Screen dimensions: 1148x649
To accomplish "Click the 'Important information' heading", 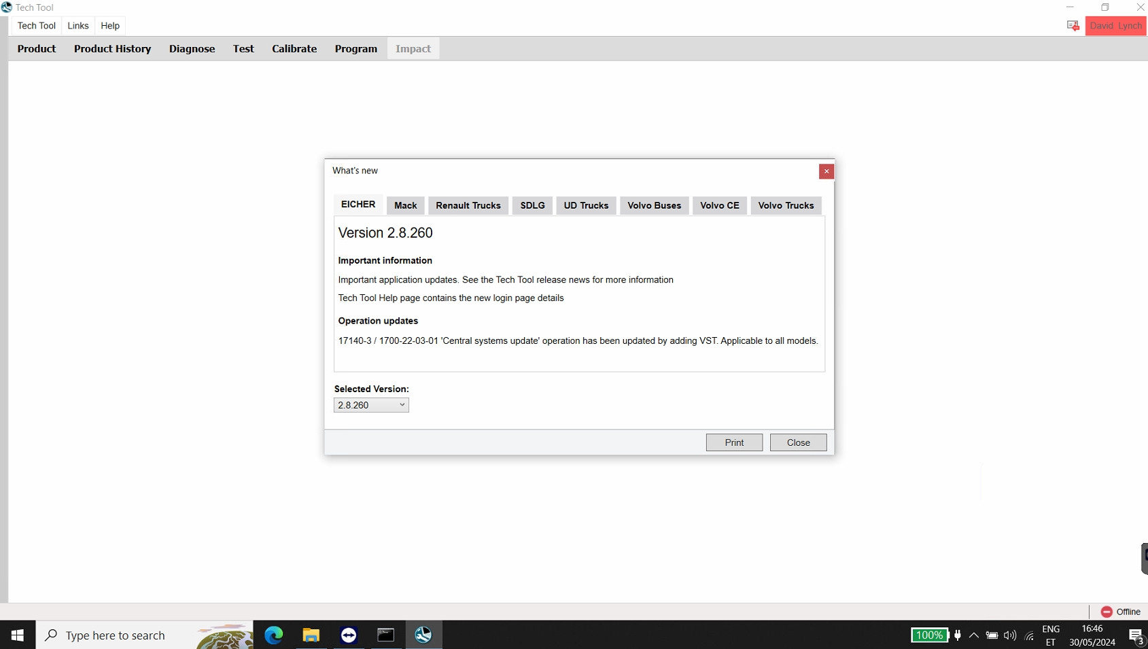I will pyautogui.click(x=385, y=260).
